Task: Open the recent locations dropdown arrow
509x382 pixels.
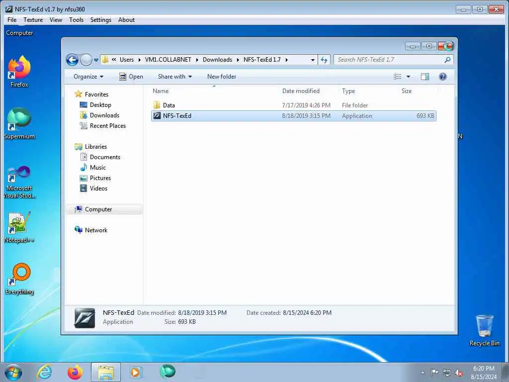Action: (96, 60)
